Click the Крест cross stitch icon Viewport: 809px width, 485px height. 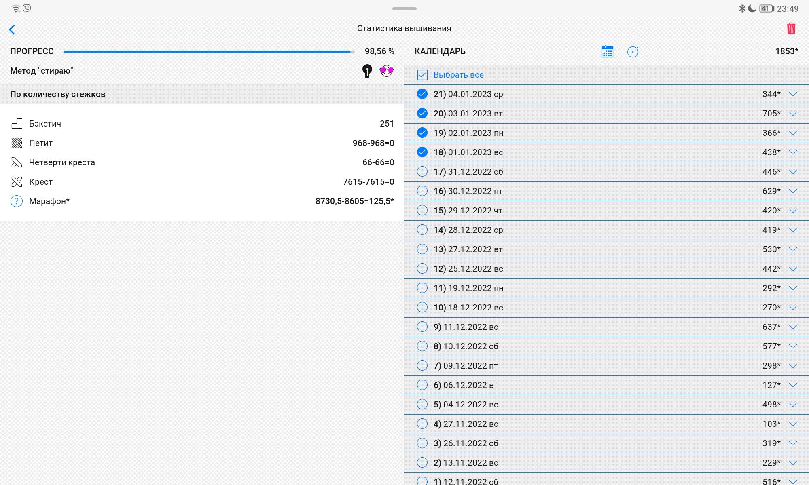tap(17, 182)
